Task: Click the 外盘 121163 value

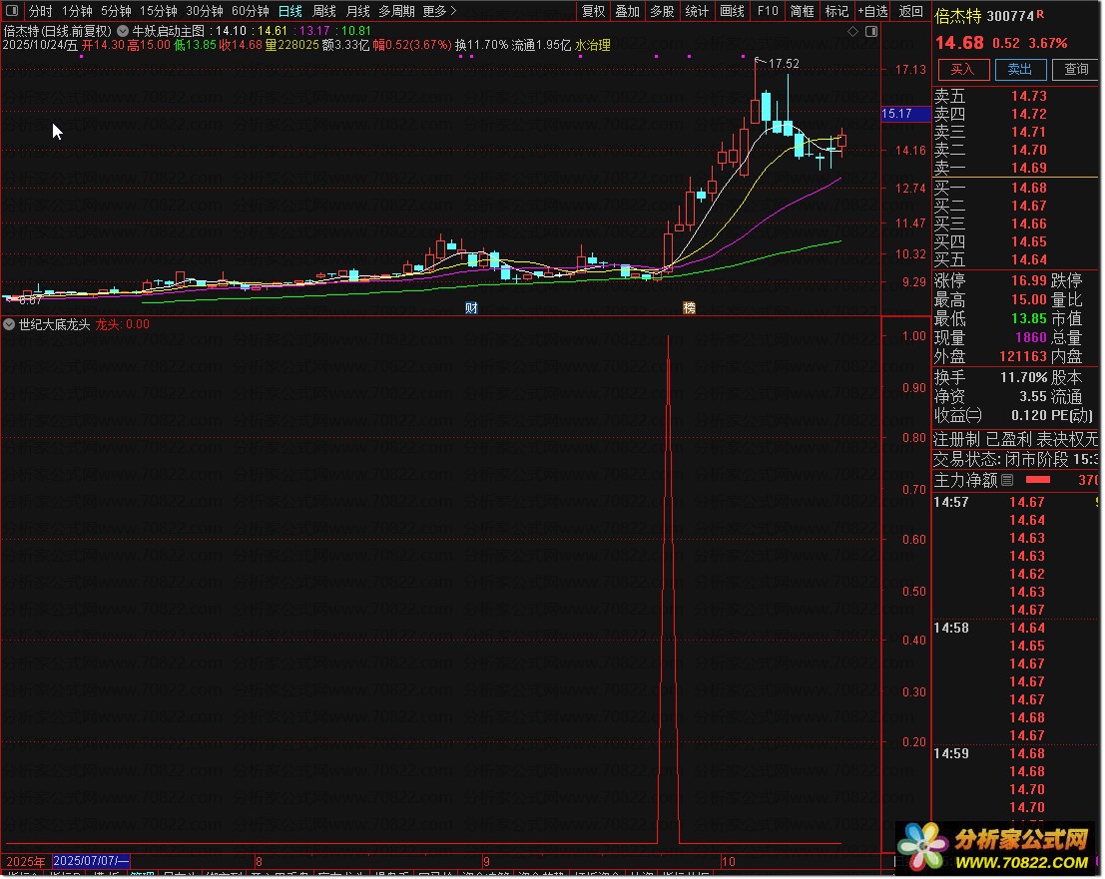Action: click(1023, 357)
